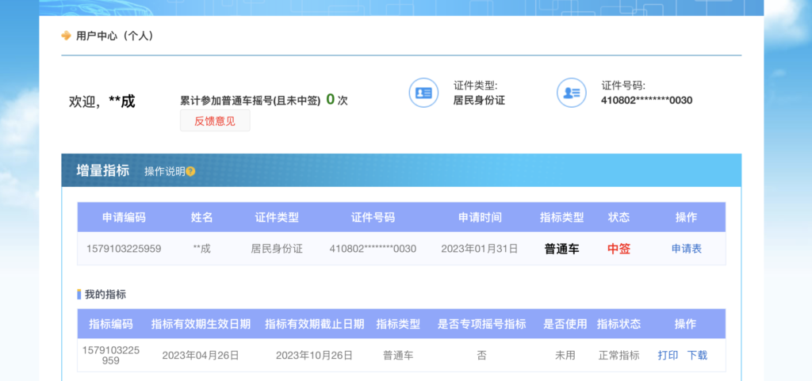812x381 pixels.
Task: Click the 指标状态 column header
Action: click(x=619, y=324)
